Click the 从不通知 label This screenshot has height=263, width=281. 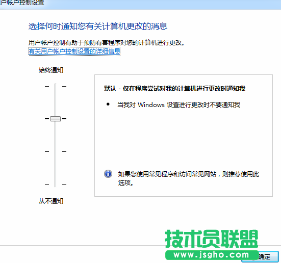51,201
